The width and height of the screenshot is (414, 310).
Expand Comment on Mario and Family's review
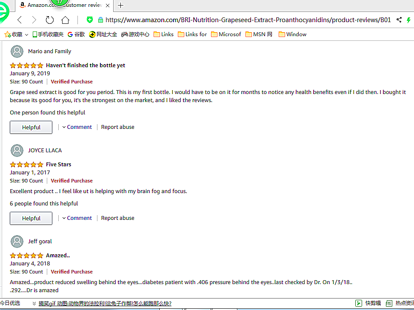pyautogui.click(x=77, y=127)
